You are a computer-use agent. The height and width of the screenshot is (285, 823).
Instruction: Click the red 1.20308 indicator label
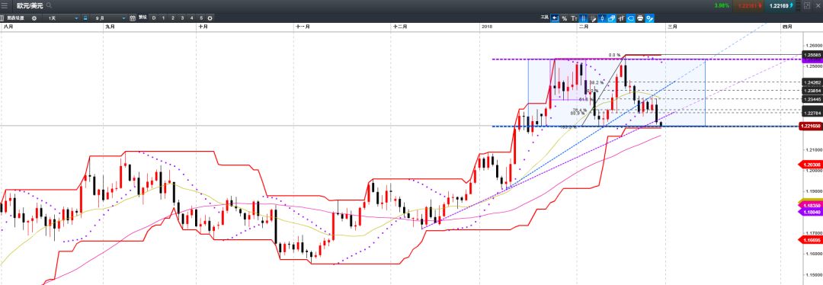tap(810, 165)
